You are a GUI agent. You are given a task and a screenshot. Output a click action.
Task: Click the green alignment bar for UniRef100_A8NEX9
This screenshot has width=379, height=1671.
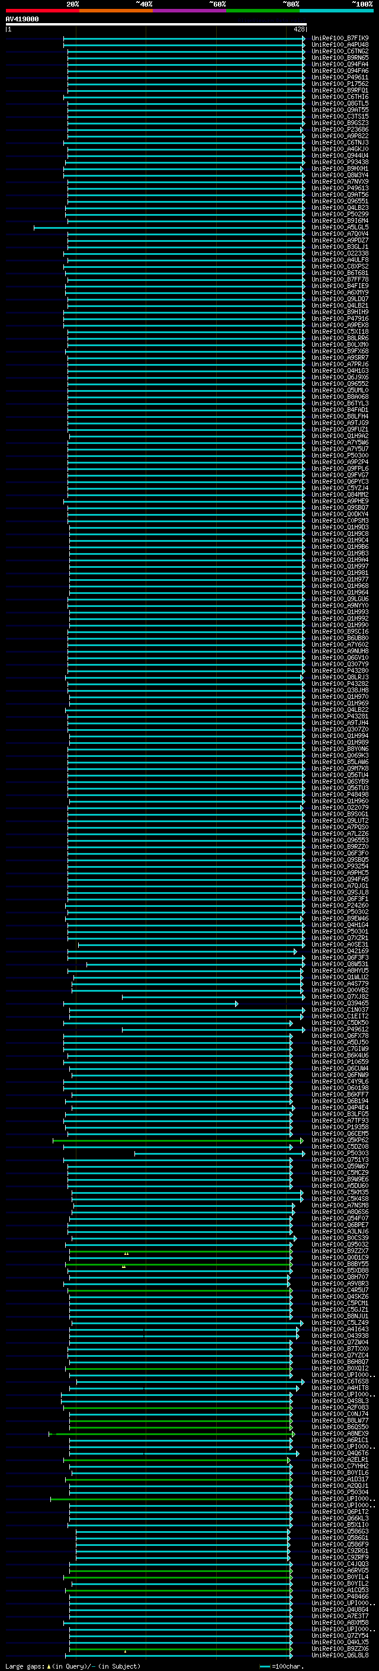(171, 1433)
